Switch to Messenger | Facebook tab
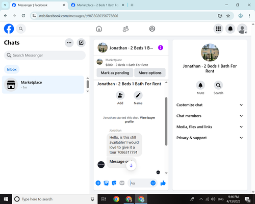Screen dimensions: 255x204 pos(38,5)
